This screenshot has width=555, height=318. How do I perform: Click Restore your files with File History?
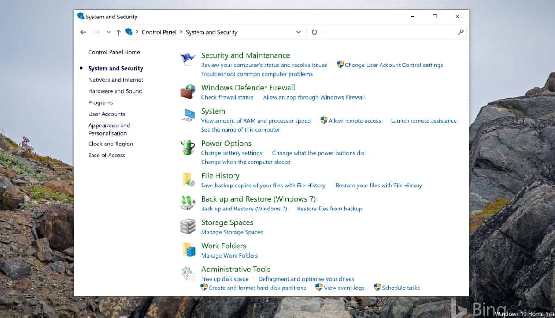(379, 186)
